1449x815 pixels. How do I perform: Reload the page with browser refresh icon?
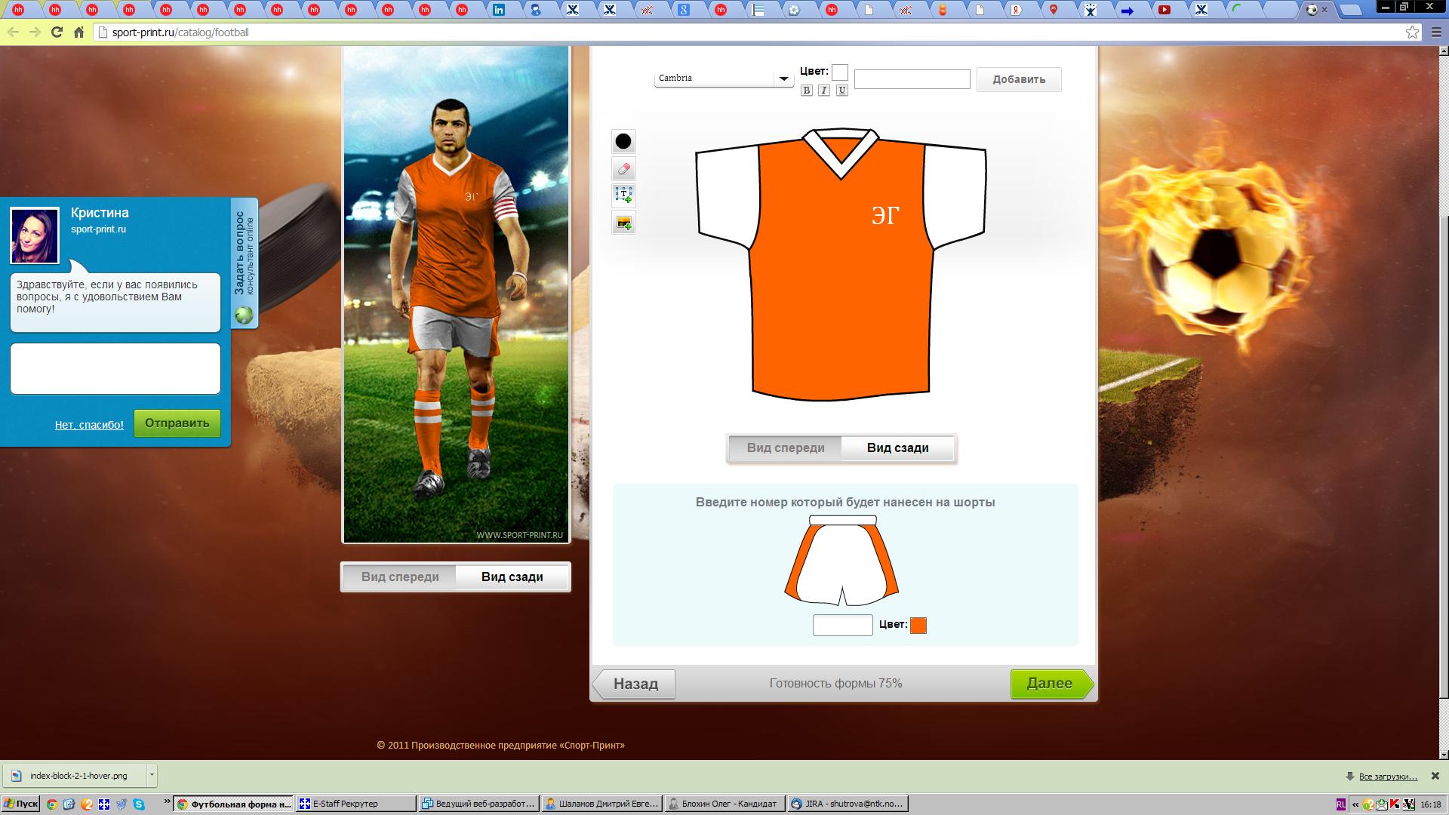pos(57,32)
